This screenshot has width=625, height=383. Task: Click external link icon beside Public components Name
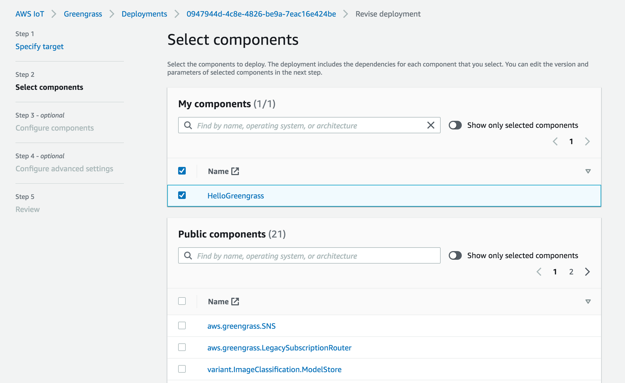coord(235,302)
